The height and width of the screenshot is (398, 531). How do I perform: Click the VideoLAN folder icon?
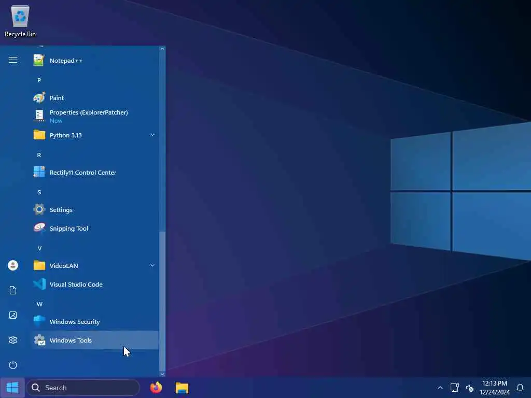pos(39,266)
